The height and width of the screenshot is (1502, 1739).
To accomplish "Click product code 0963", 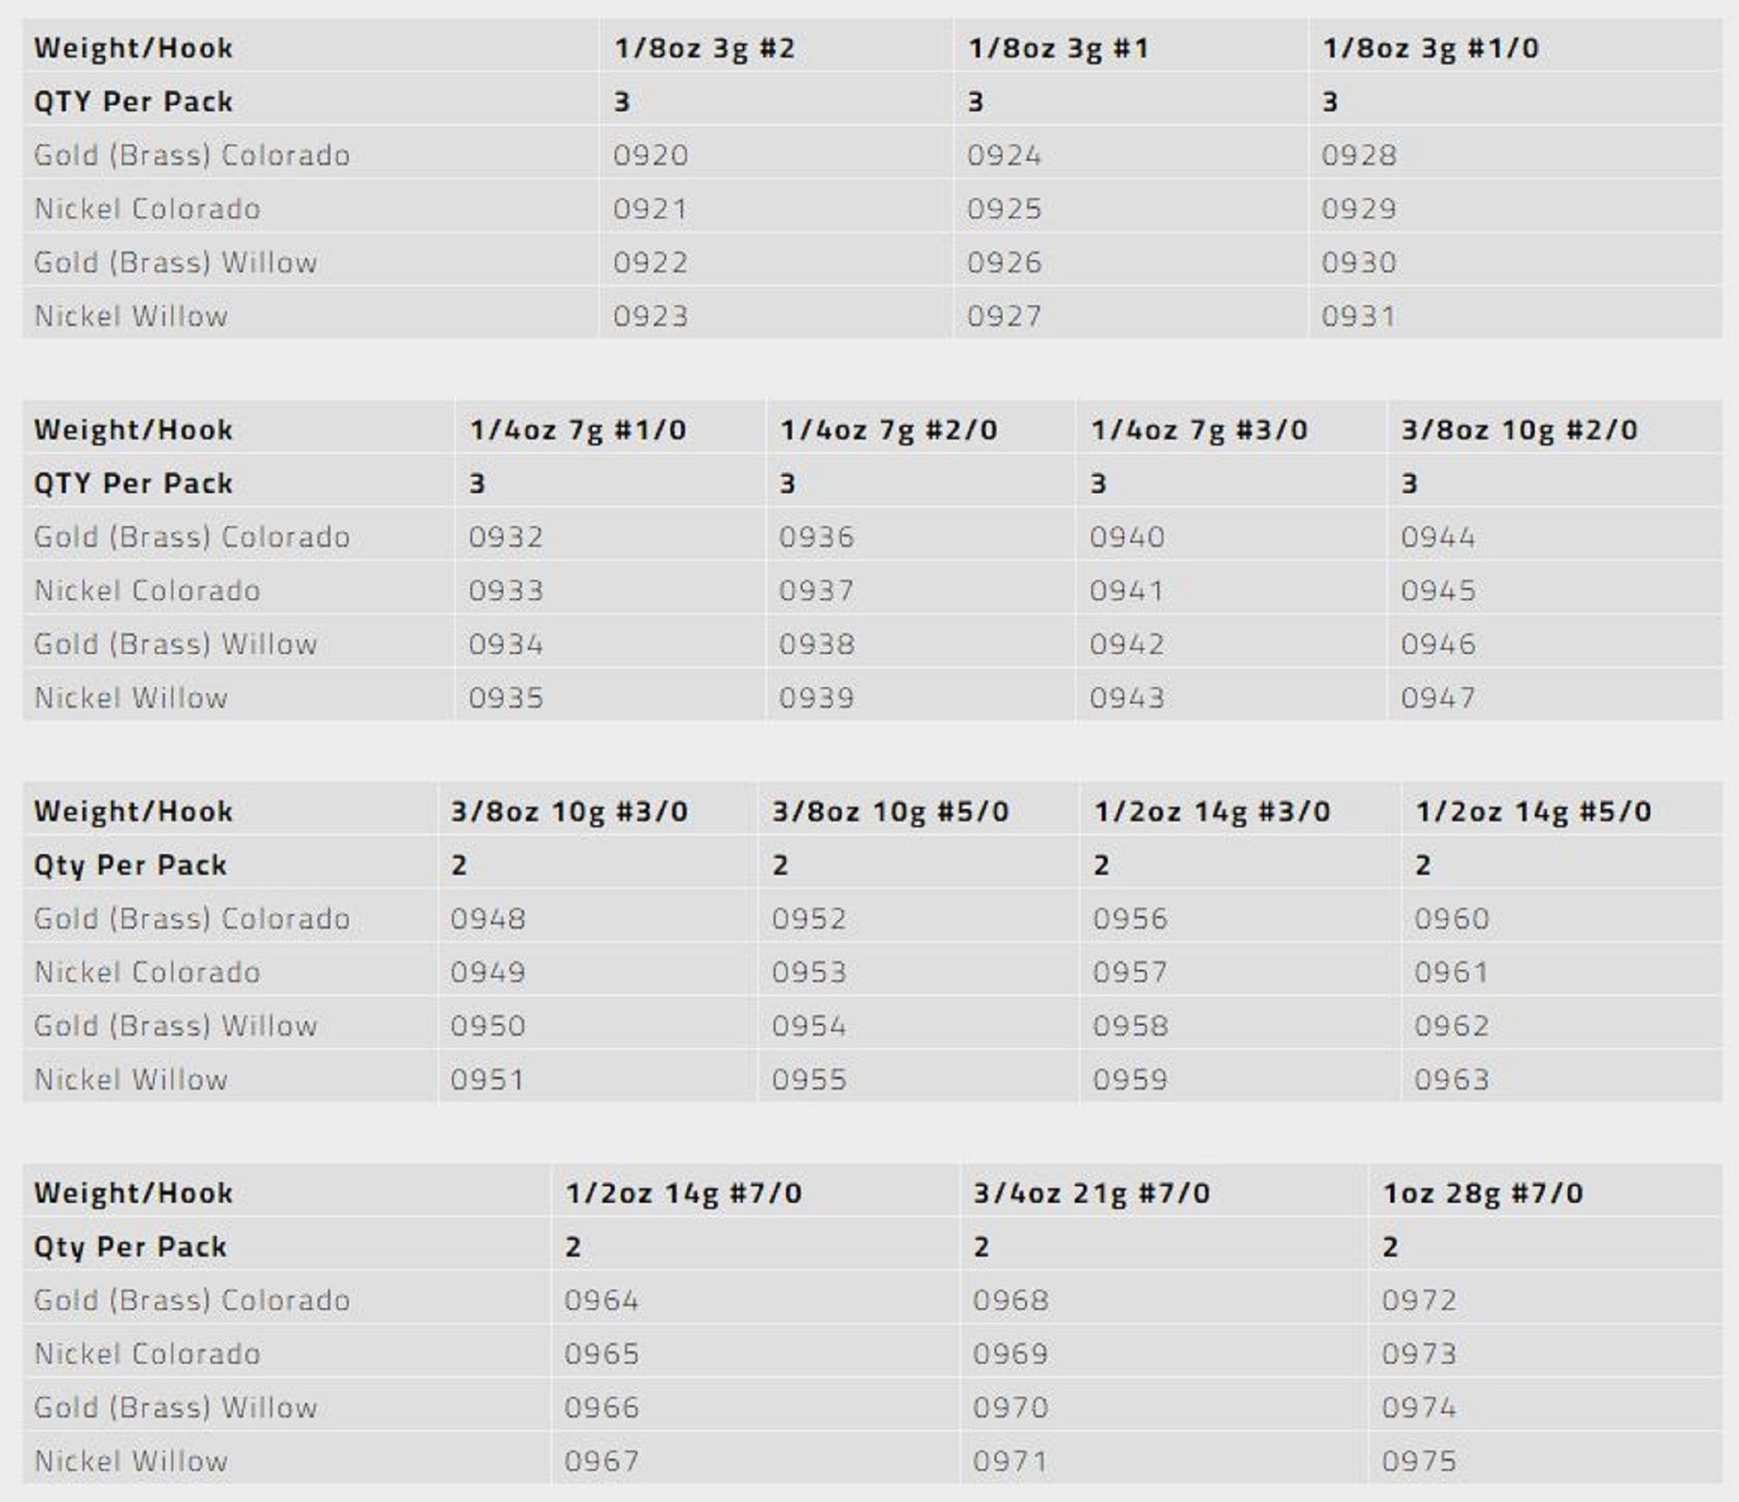I will coord(1451,1079).
